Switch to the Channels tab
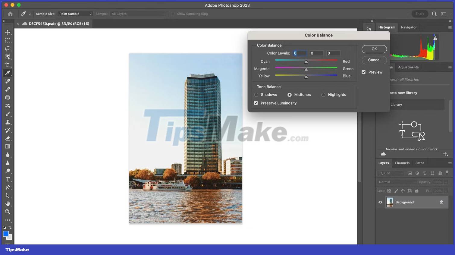 click(x=402, y=163)
